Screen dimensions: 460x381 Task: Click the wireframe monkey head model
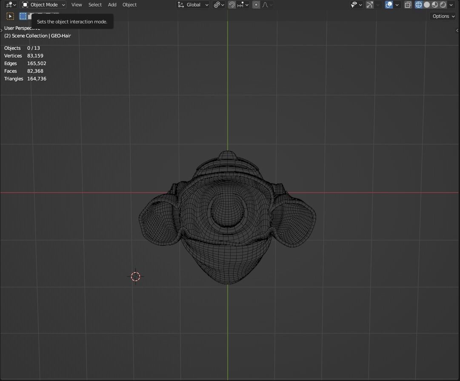[x=227, y=217]
